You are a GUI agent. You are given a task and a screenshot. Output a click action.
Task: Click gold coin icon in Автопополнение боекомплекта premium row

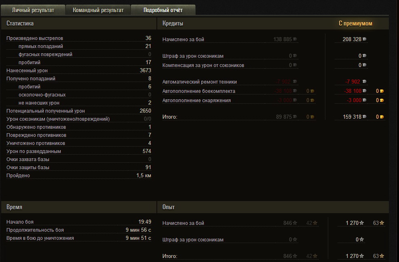382,91
